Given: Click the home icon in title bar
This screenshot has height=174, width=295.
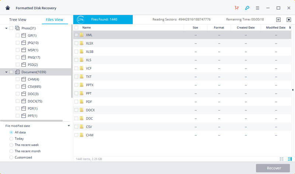Looking at the screenshot, I should [x=7, y=8].
